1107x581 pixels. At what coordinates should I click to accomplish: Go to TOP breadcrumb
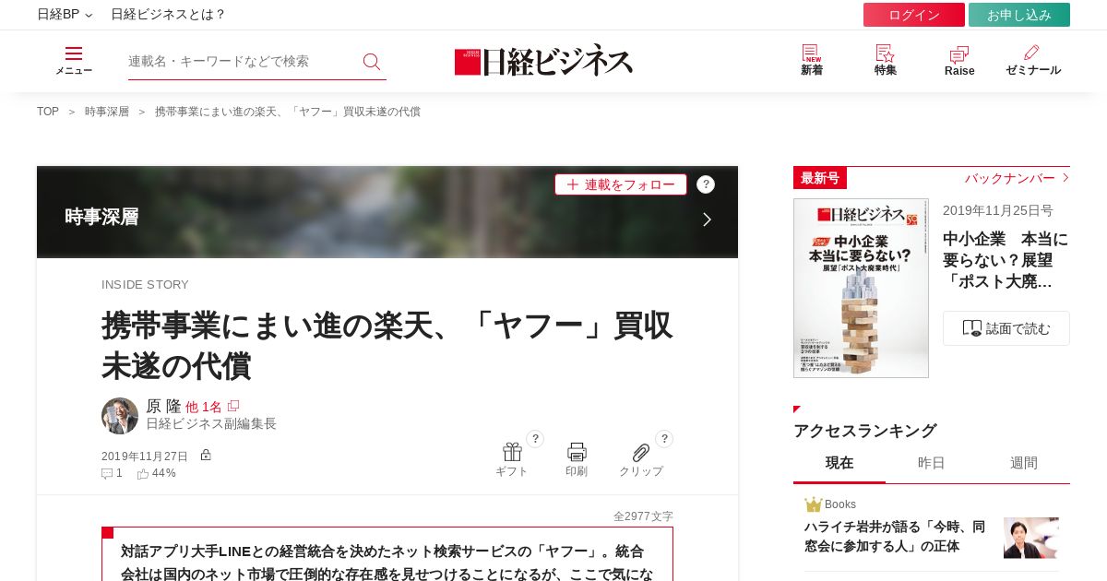point(48,112)
